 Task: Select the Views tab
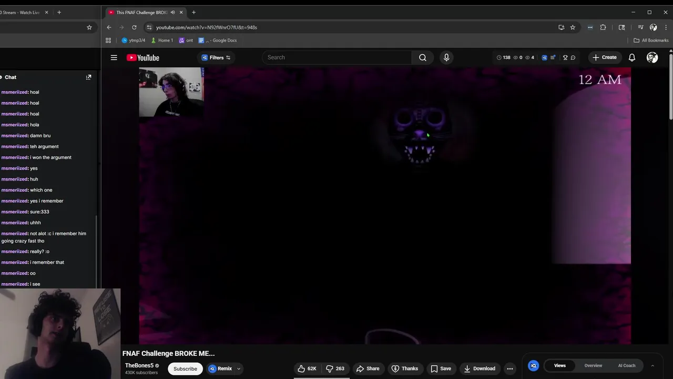coord(559,365)
